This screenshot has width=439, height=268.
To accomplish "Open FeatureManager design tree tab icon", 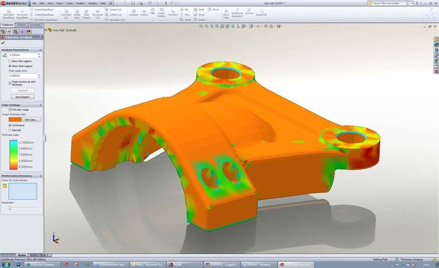I will pyautogui.click(x=3, y=32).
